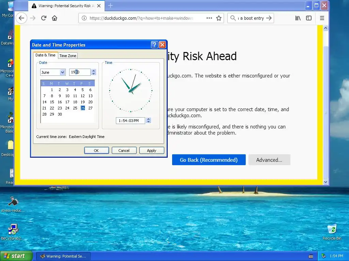Click Go Back (Recommended) button
Image resolution: width=349 pixels, height=261 pixels.
coord(209,160)
